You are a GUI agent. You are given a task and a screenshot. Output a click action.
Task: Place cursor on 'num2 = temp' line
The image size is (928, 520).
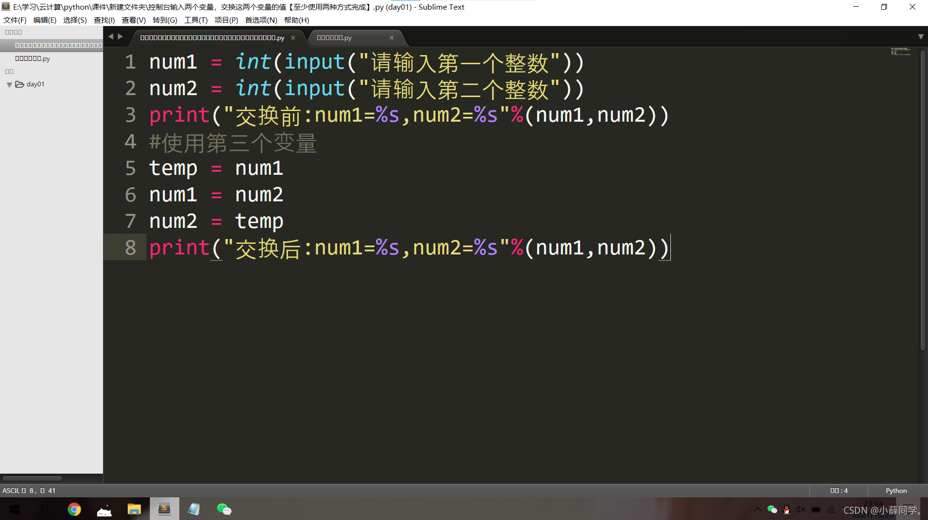click(x=216, y=222)
